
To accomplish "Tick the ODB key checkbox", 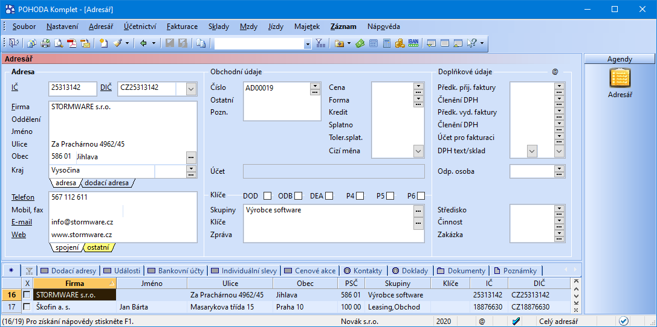I will pyautogui.click(x=299, y=195).
